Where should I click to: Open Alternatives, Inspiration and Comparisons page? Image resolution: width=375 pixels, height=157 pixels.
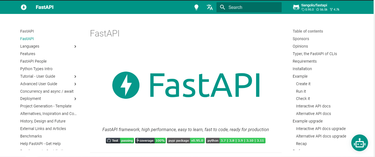(x=48, y=114)
